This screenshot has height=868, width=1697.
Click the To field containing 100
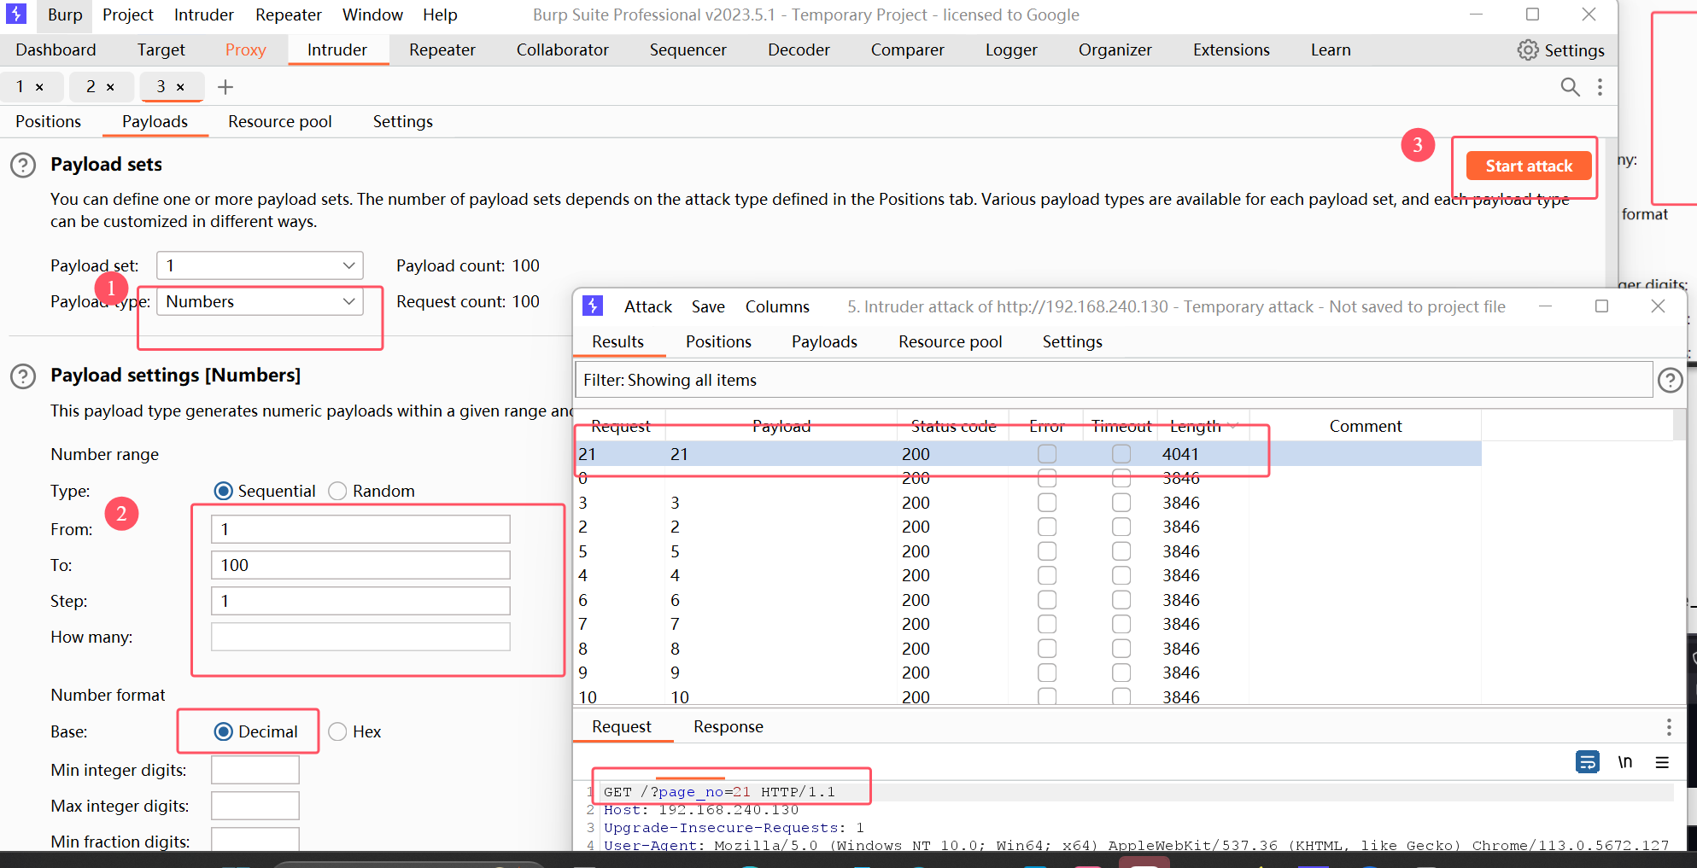[360, 565]
